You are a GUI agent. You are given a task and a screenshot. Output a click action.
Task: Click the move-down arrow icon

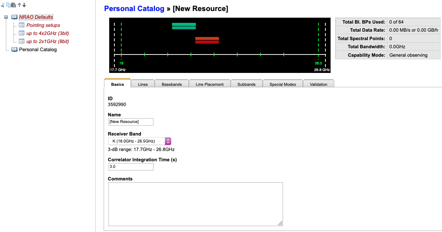pos(24,5)
